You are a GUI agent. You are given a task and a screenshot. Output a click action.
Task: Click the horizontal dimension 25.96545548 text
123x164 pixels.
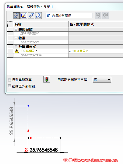tap(44, 150)
